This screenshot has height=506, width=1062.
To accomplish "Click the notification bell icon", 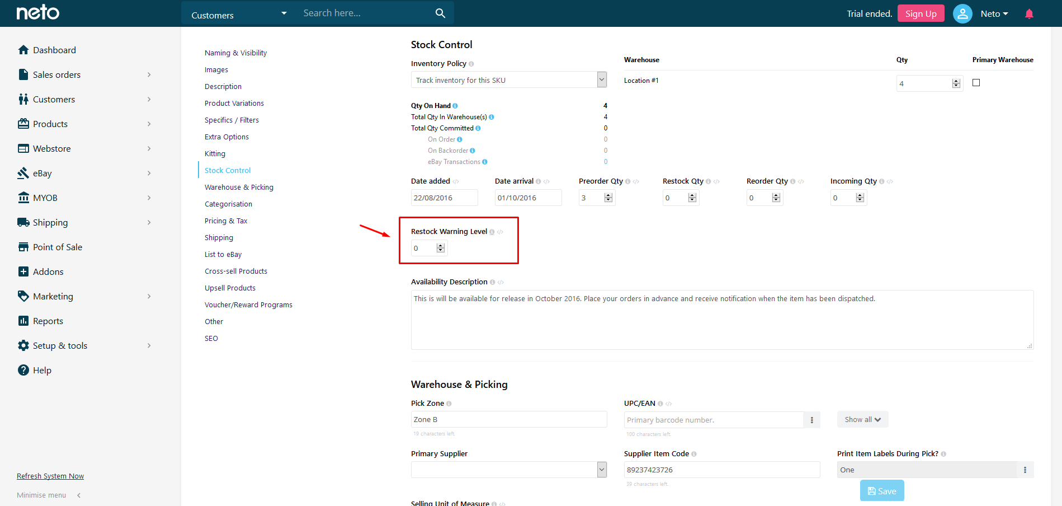I will click(x=1028, y=13).
